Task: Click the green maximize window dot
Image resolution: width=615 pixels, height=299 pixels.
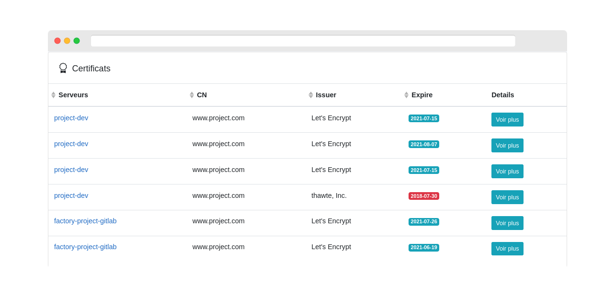Action: click(x=77, y=41)
